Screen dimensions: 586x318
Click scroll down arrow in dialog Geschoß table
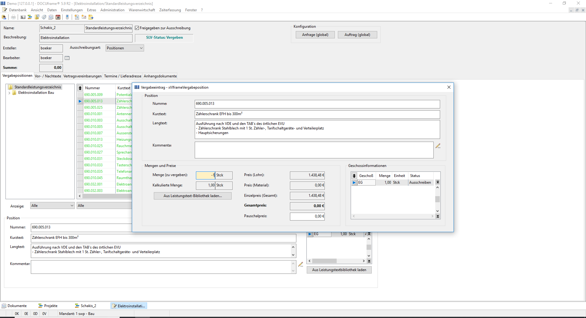(438, 211)
